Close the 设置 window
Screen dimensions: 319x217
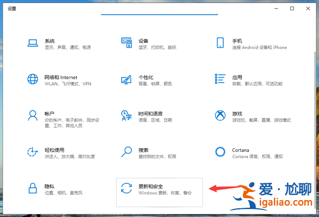click(x=308, y=9)
